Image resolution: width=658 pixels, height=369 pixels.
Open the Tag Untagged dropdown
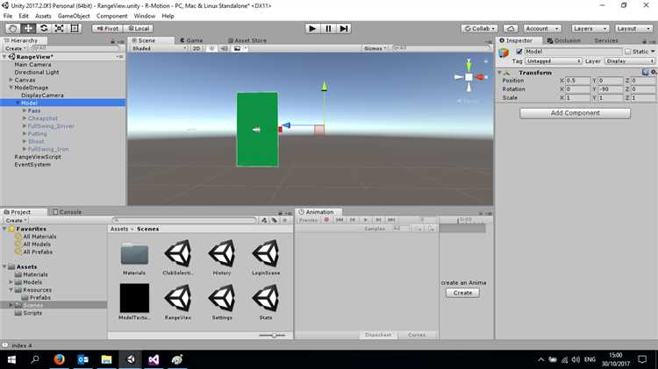coord(553,61)
